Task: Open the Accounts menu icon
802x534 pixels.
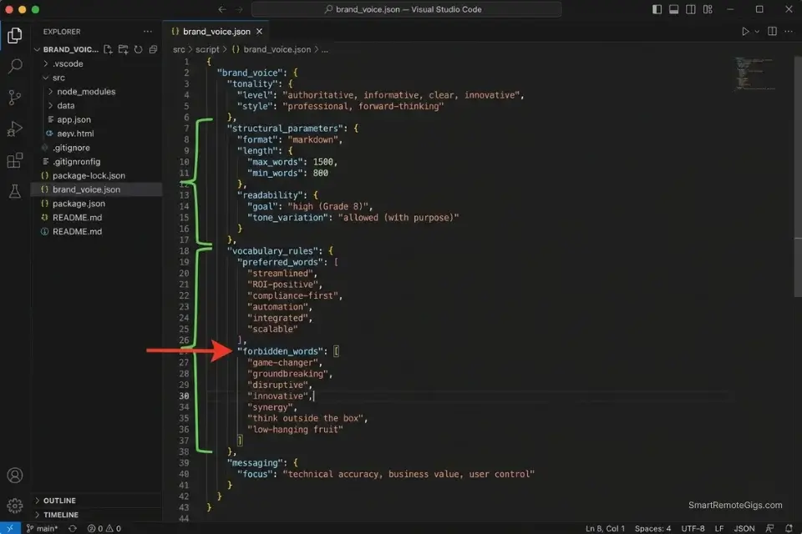Action: (15, 476)
